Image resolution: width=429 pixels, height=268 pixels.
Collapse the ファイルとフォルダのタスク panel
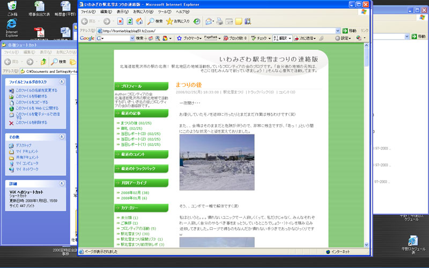[62, 82]
